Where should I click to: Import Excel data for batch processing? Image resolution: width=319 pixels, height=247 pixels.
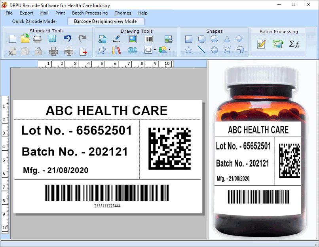(278, 44)
